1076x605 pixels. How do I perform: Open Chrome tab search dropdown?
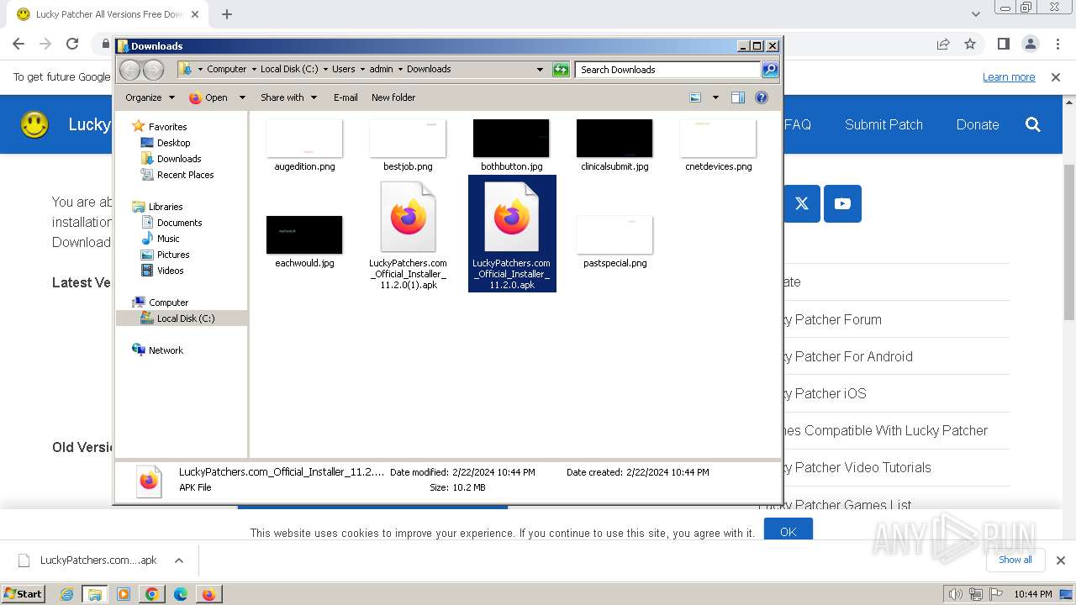(x=976, y=14)
